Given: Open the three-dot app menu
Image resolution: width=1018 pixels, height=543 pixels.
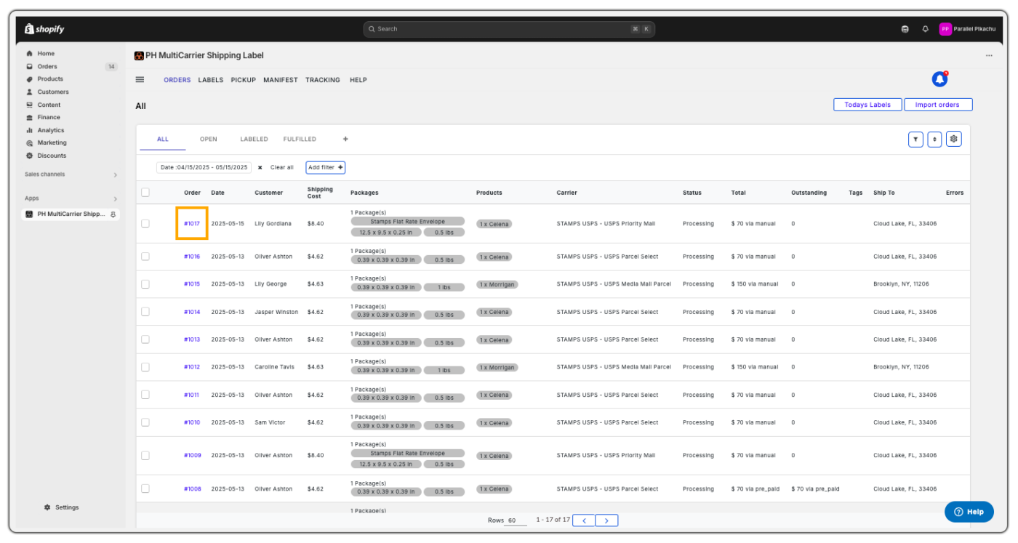Looking at the screenshot, I should click(x=989, y=55).
